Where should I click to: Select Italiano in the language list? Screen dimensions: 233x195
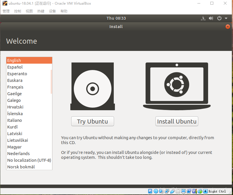tap(29, 120)
